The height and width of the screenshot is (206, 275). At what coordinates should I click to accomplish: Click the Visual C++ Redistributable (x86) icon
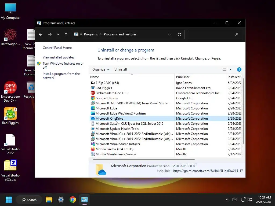tap(93, 139)
